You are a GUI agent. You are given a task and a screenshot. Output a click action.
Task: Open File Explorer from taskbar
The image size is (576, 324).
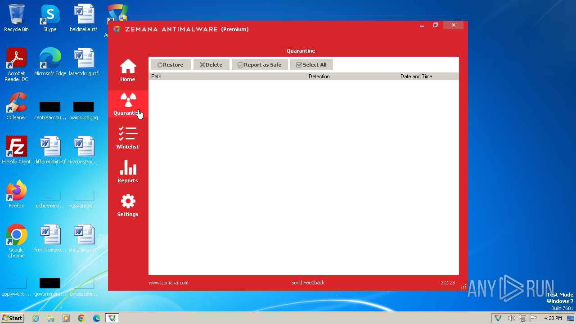(x=51, y=318)
